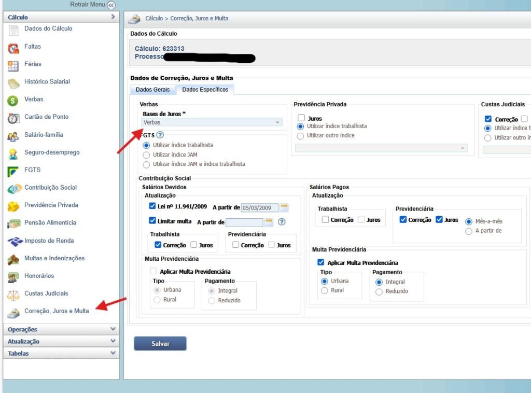Open the Bases de Juros dropdown

pos(213,122)
